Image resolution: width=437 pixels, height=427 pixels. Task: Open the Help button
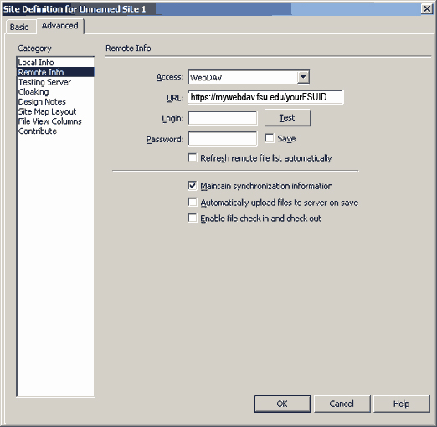pos(402,404)
